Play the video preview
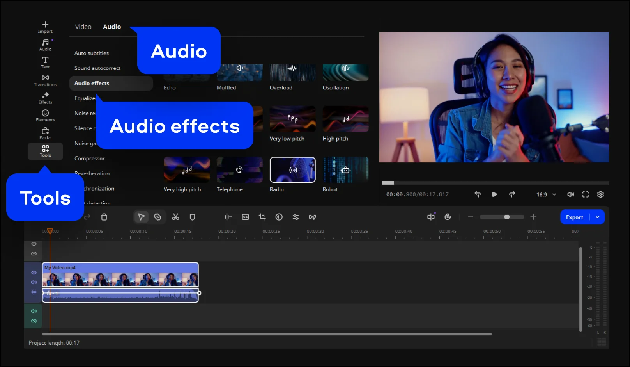Image resolution: width=630 pixels, height=367 pixels. pos(494,194)
